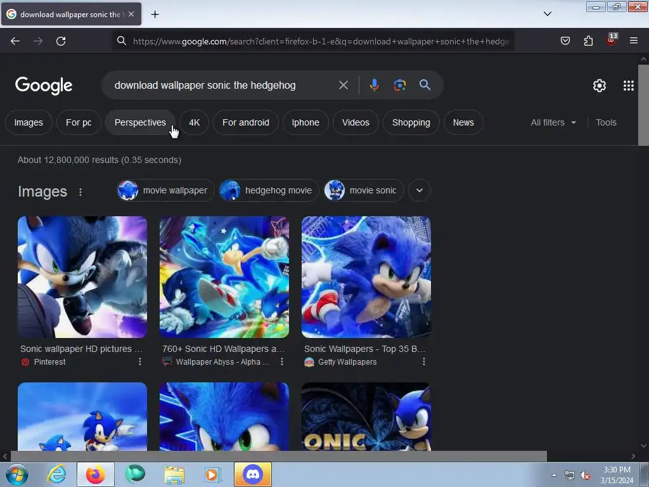Click the horizontal scrollbar thumb
Screen dimensions: 649x487
279,457
